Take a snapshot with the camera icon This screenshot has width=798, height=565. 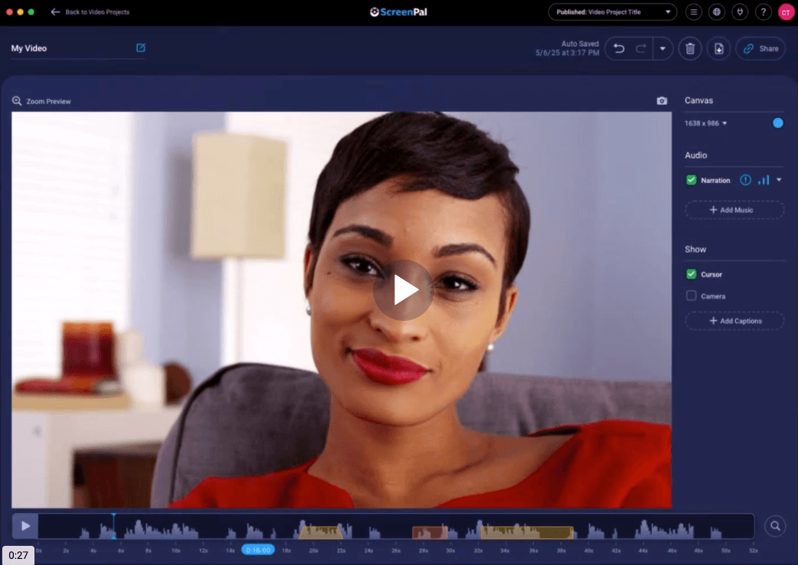pos(662,101)
